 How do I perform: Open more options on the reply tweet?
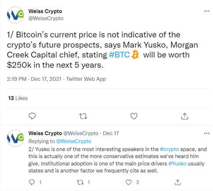pyautogui.click(x=207, y=133)
